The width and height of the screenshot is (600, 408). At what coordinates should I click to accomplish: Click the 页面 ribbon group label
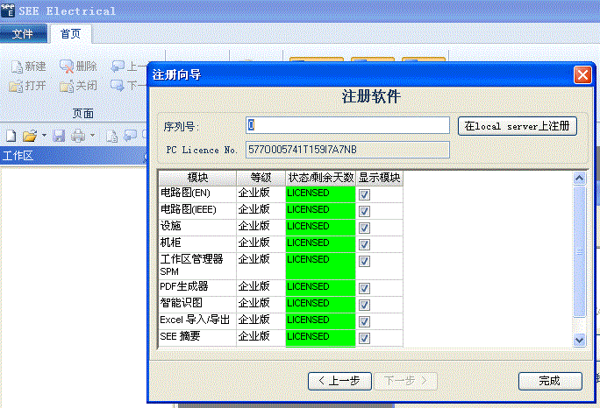coord(83,114)
